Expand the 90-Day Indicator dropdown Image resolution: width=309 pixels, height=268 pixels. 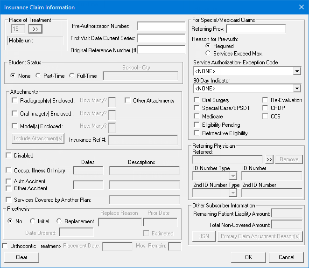(297, 88)
